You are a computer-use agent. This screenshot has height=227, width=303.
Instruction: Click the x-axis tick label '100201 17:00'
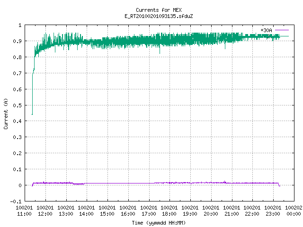coord(149,211)
